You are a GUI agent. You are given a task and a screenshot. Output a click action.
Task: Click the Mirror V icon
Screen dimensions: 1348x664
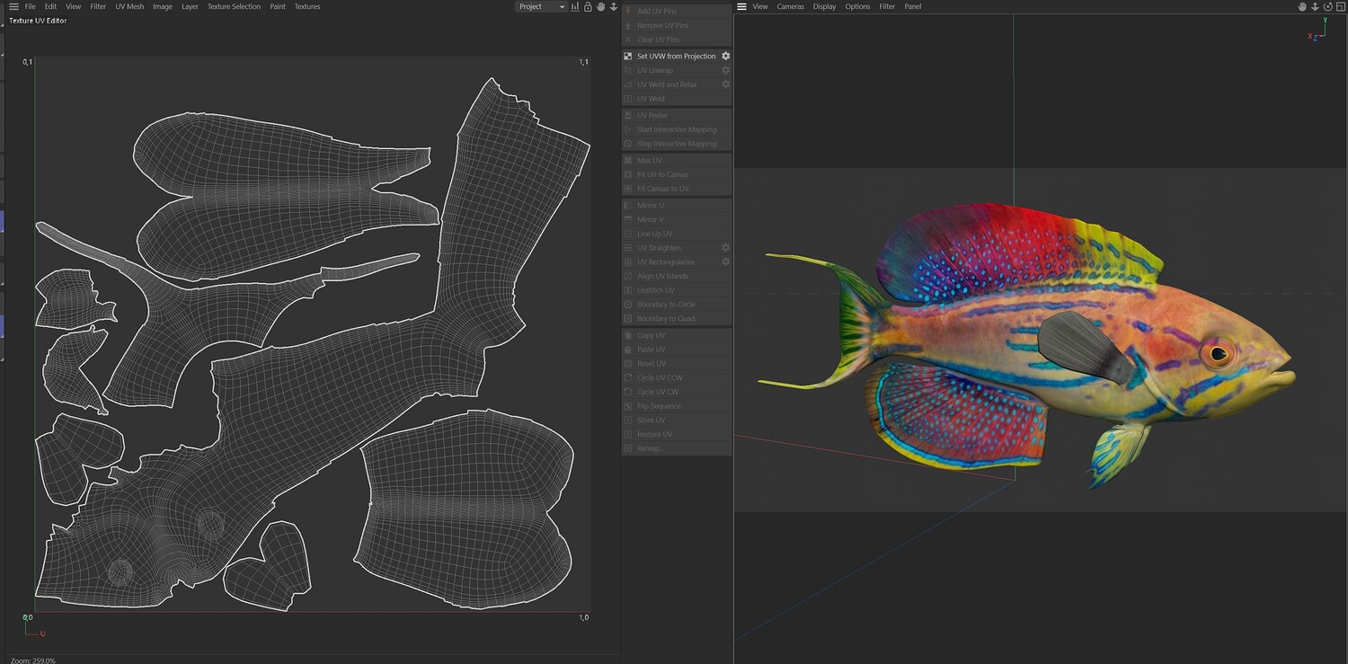628,219
